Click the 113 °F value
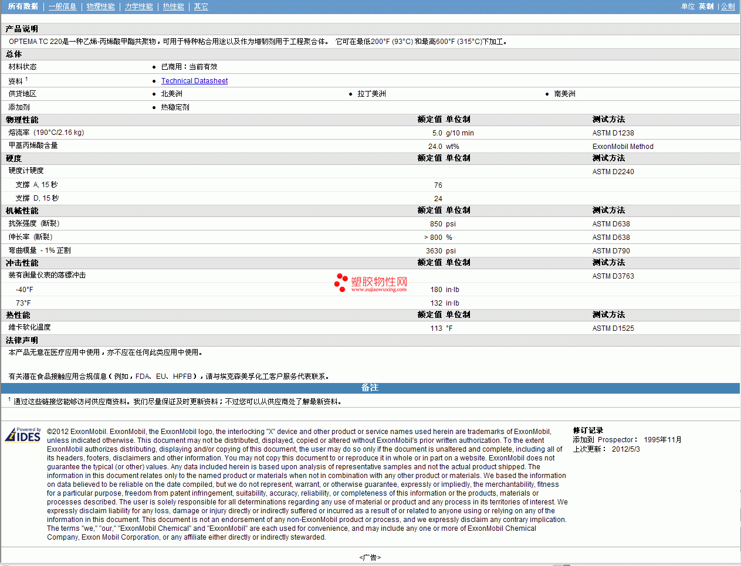This screenshot has height=566, width=741. point(441,328)
